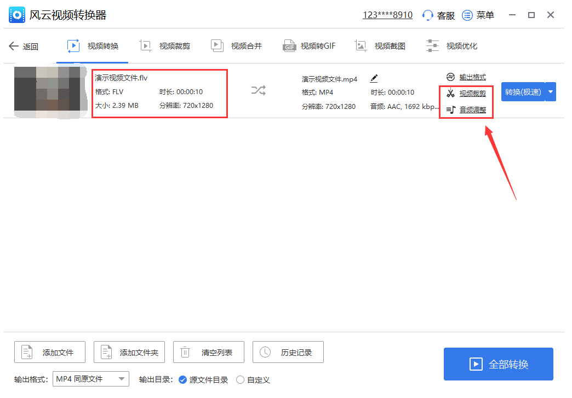Open the menu list icon
572x398 pixels.
467,15
